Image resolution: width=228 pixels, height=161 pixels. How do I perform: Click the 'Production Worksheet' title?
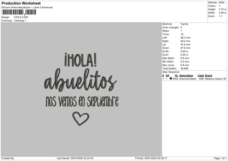click(x=21, y=3)
